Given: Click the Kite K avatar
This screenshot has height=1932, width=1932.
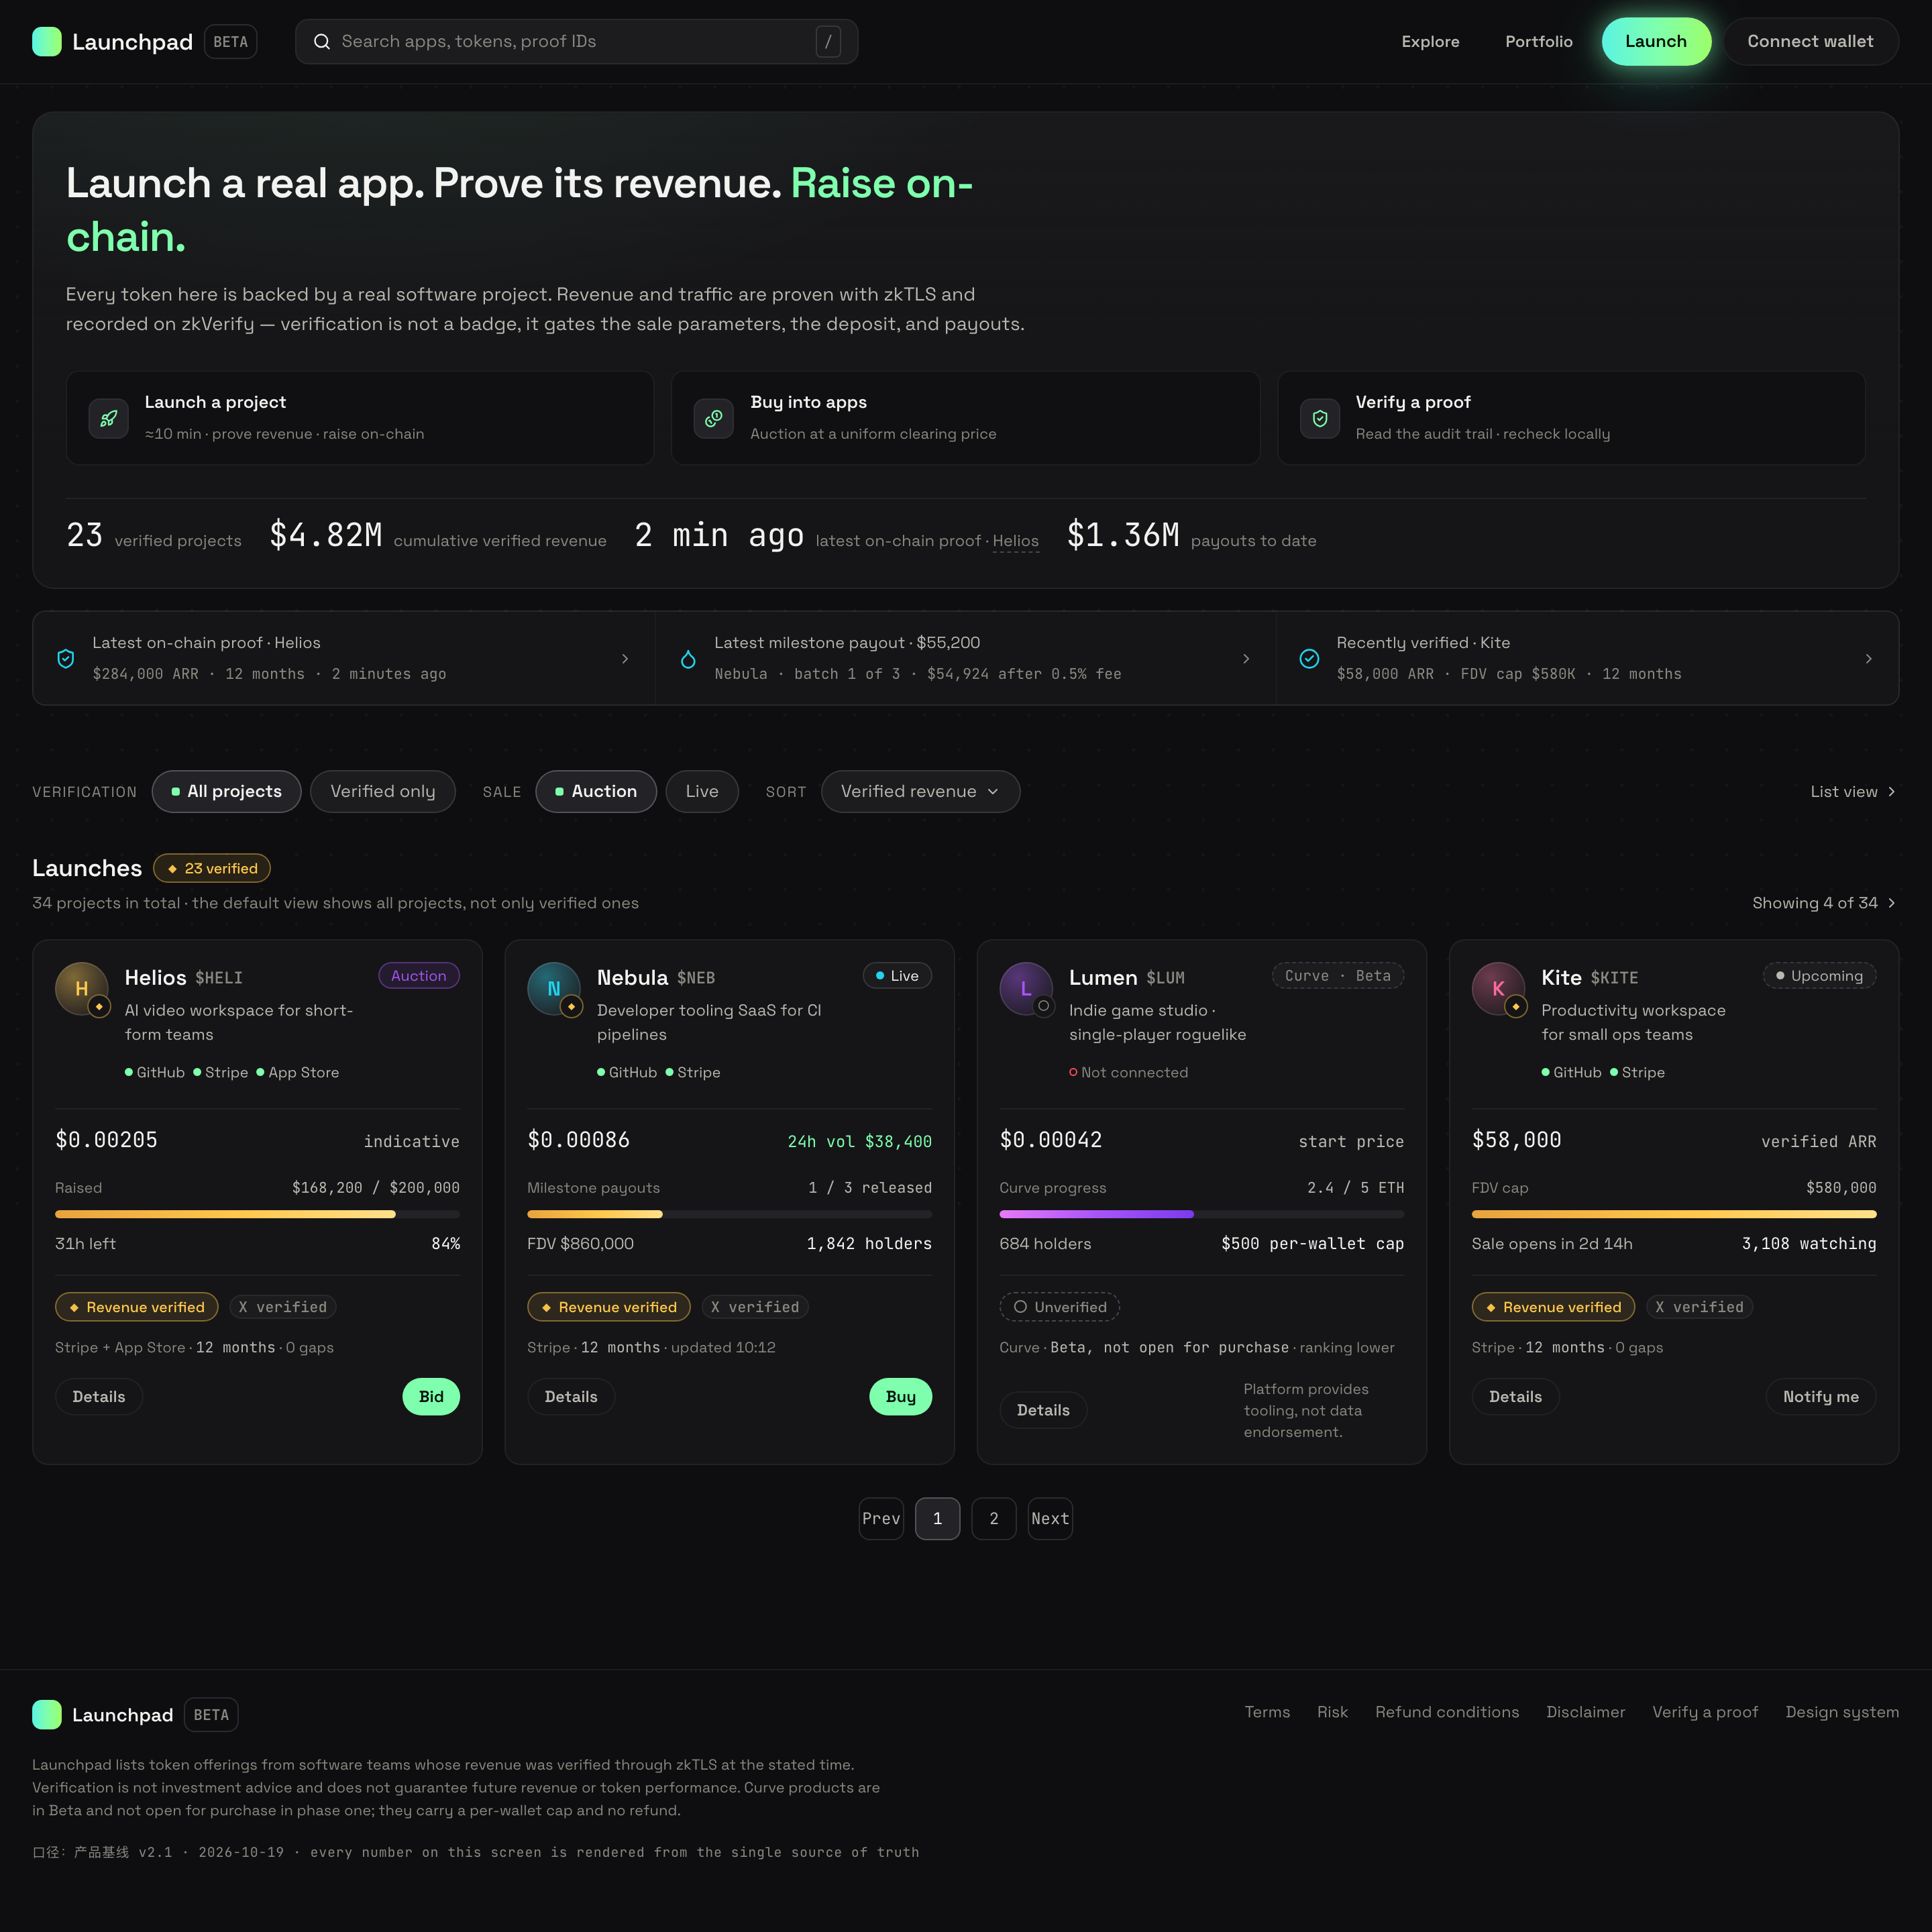Looking at the screenshot, I should coord(1498,988).
